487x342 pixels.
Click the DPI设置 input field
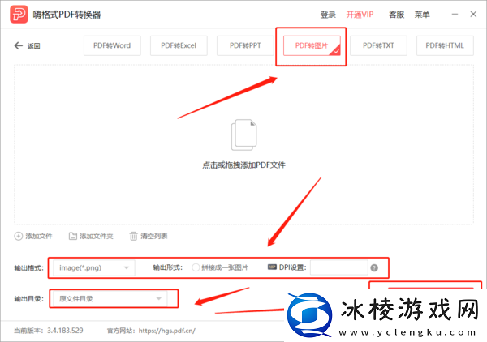coord(338,268)
